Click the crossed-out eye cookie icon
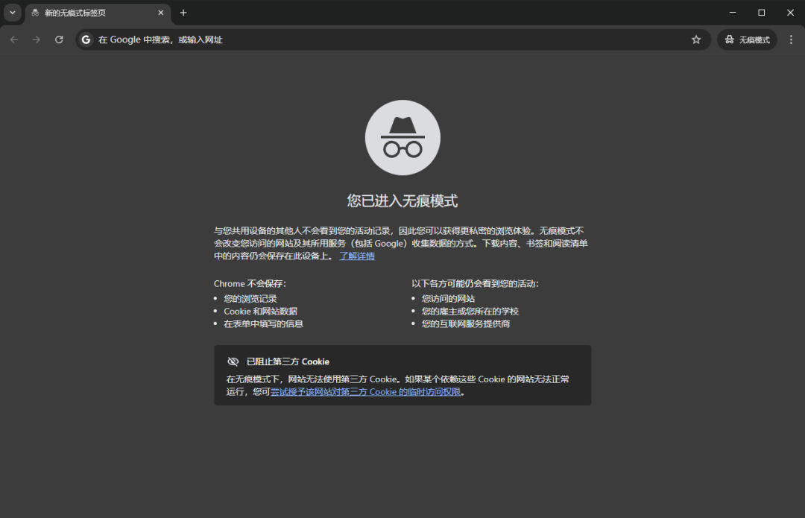 tap(233, 361)
